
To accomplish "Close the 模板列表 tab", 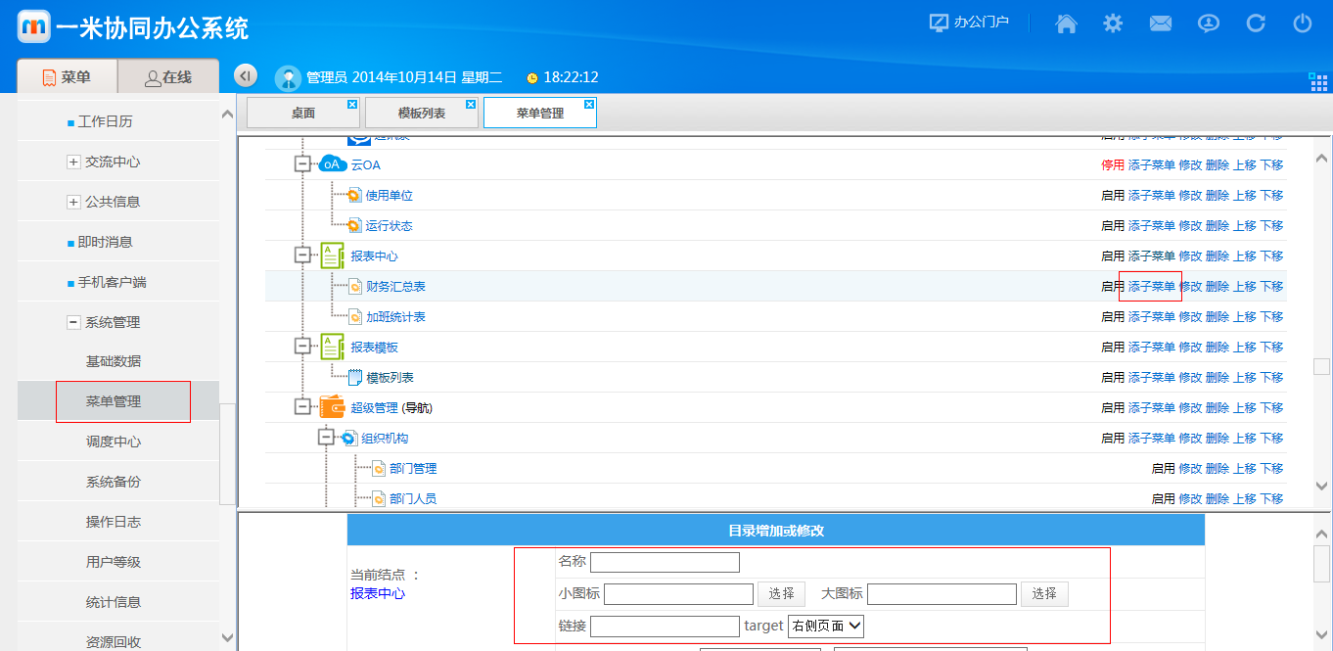I will click(471, 105).
